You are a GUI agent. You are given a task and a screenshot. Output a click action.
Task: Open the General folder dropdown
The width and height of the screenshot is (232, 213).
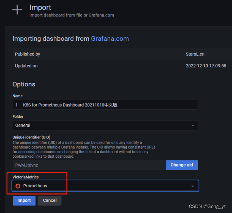pyautogui.click(x=105, y=125)
